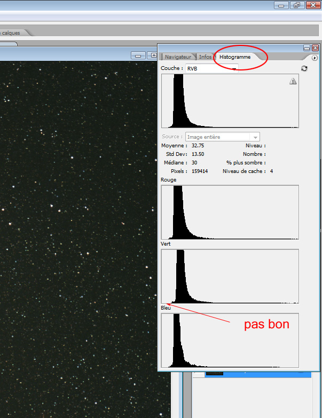Select the Histogramme tab

[x=235, y=57]
